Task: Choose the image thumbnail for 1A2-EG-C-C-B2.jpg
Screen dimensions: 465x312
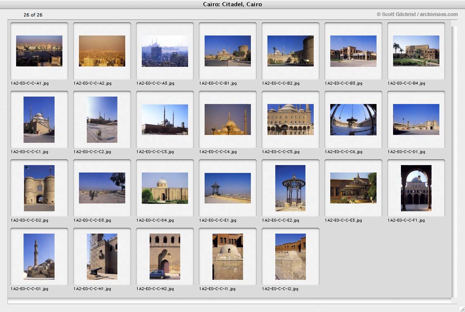Action: pyautogui.click(x=291, y=51)
